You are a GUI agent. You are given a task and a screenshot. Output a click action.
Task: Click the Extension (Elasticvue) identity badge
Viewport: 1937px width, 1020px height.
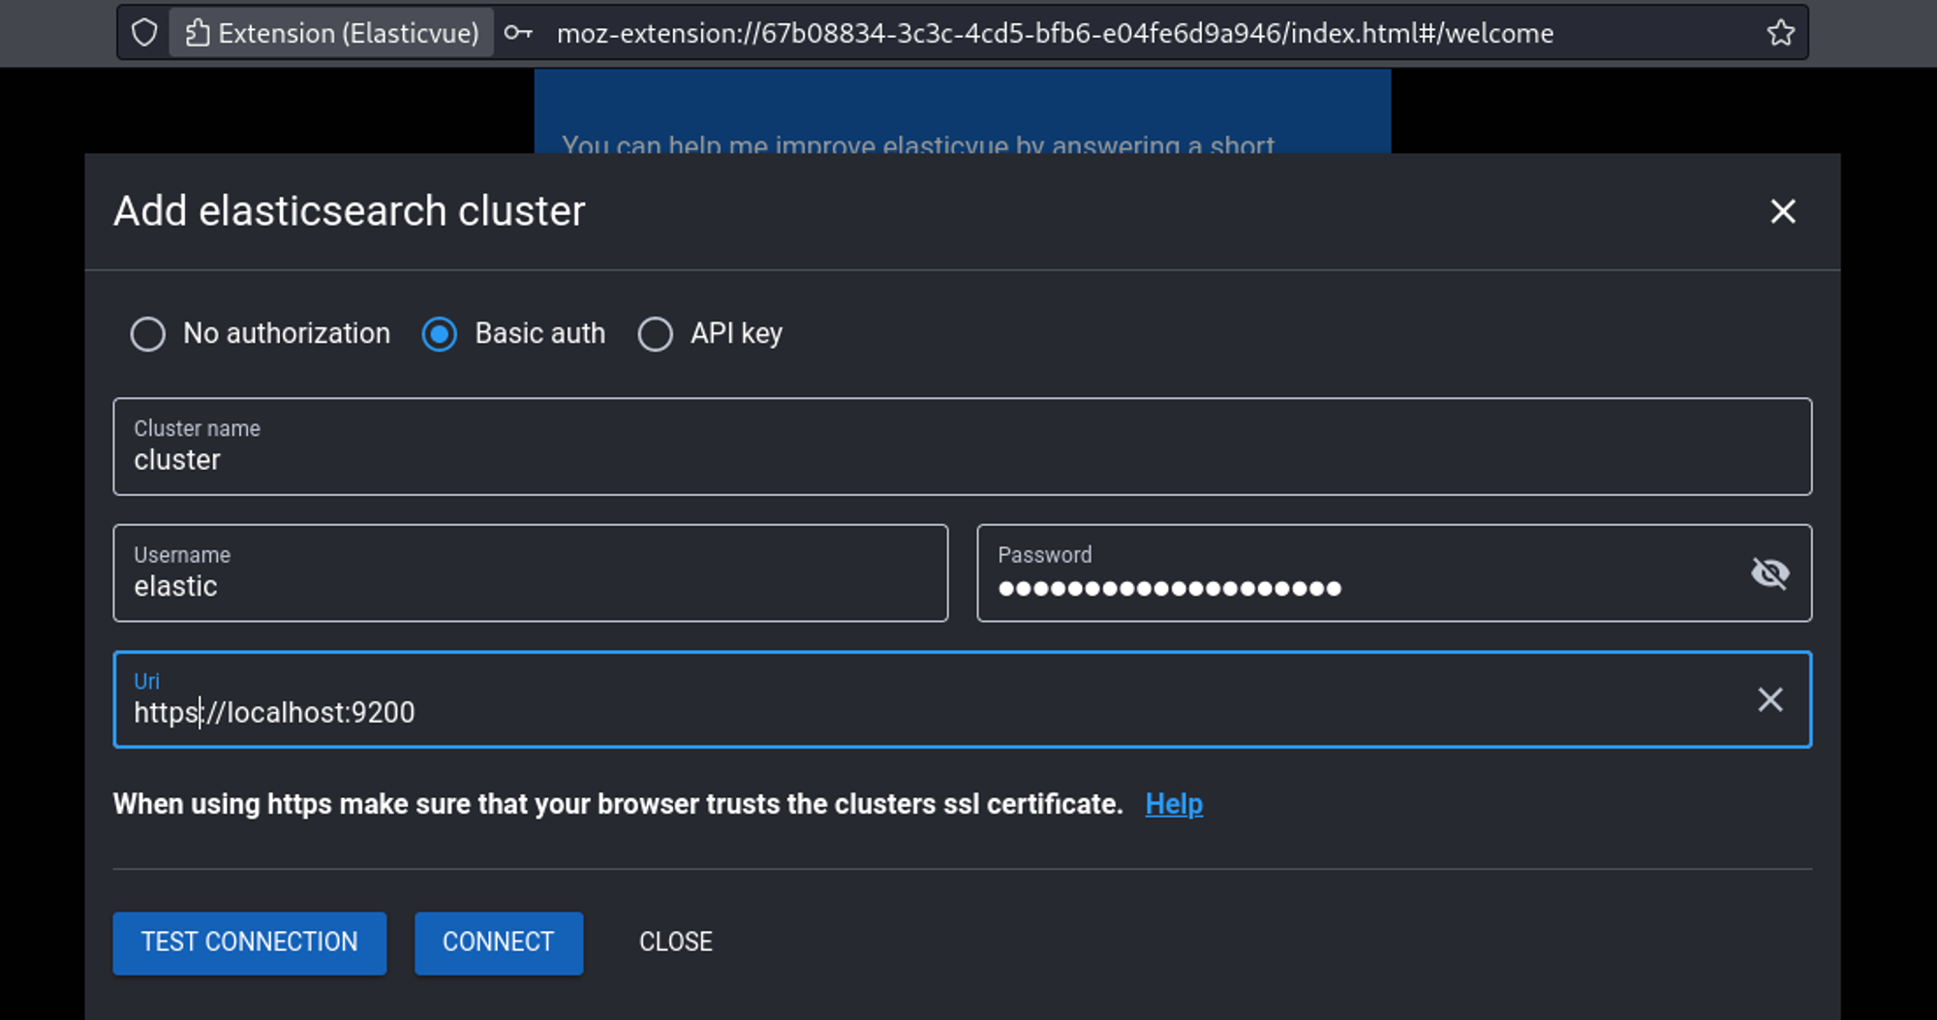pyautogui.click(x=332, y=33)
